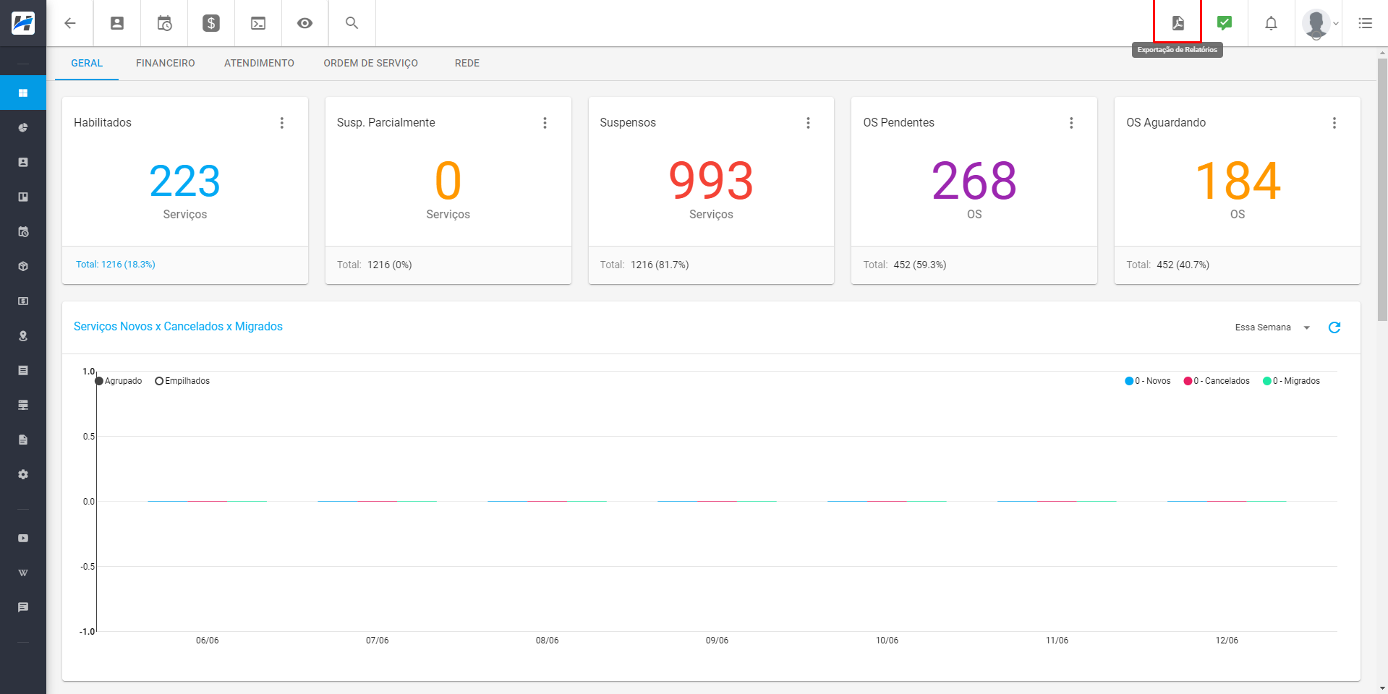The width and height of the screenshot is (1388, 694).
Task: Click the Total 1216 (18.3%) link
Action: (116, 265)
